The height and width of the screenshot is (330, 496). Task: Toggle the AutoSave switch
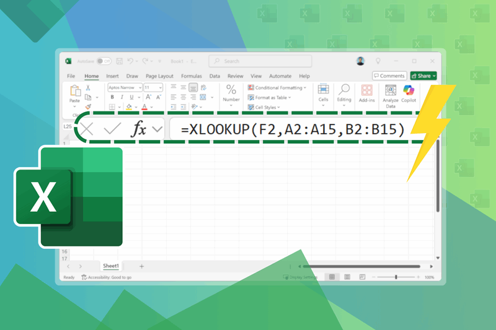(104, 61)
